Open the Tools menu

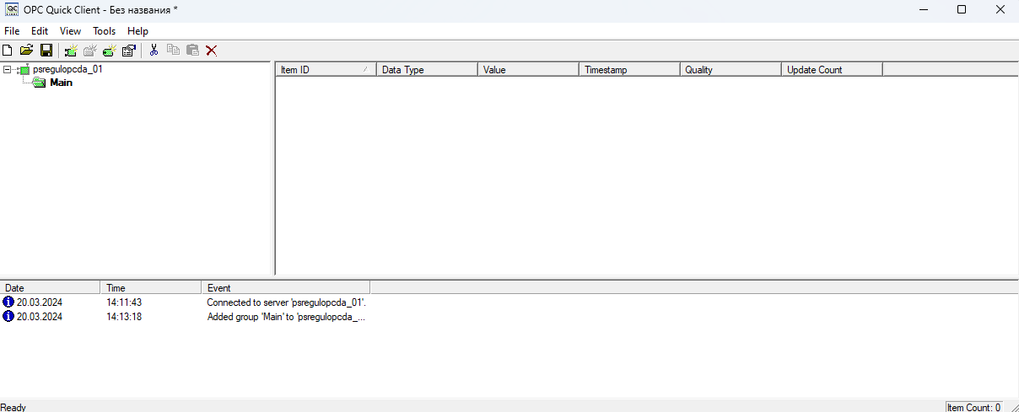[105, 31]
